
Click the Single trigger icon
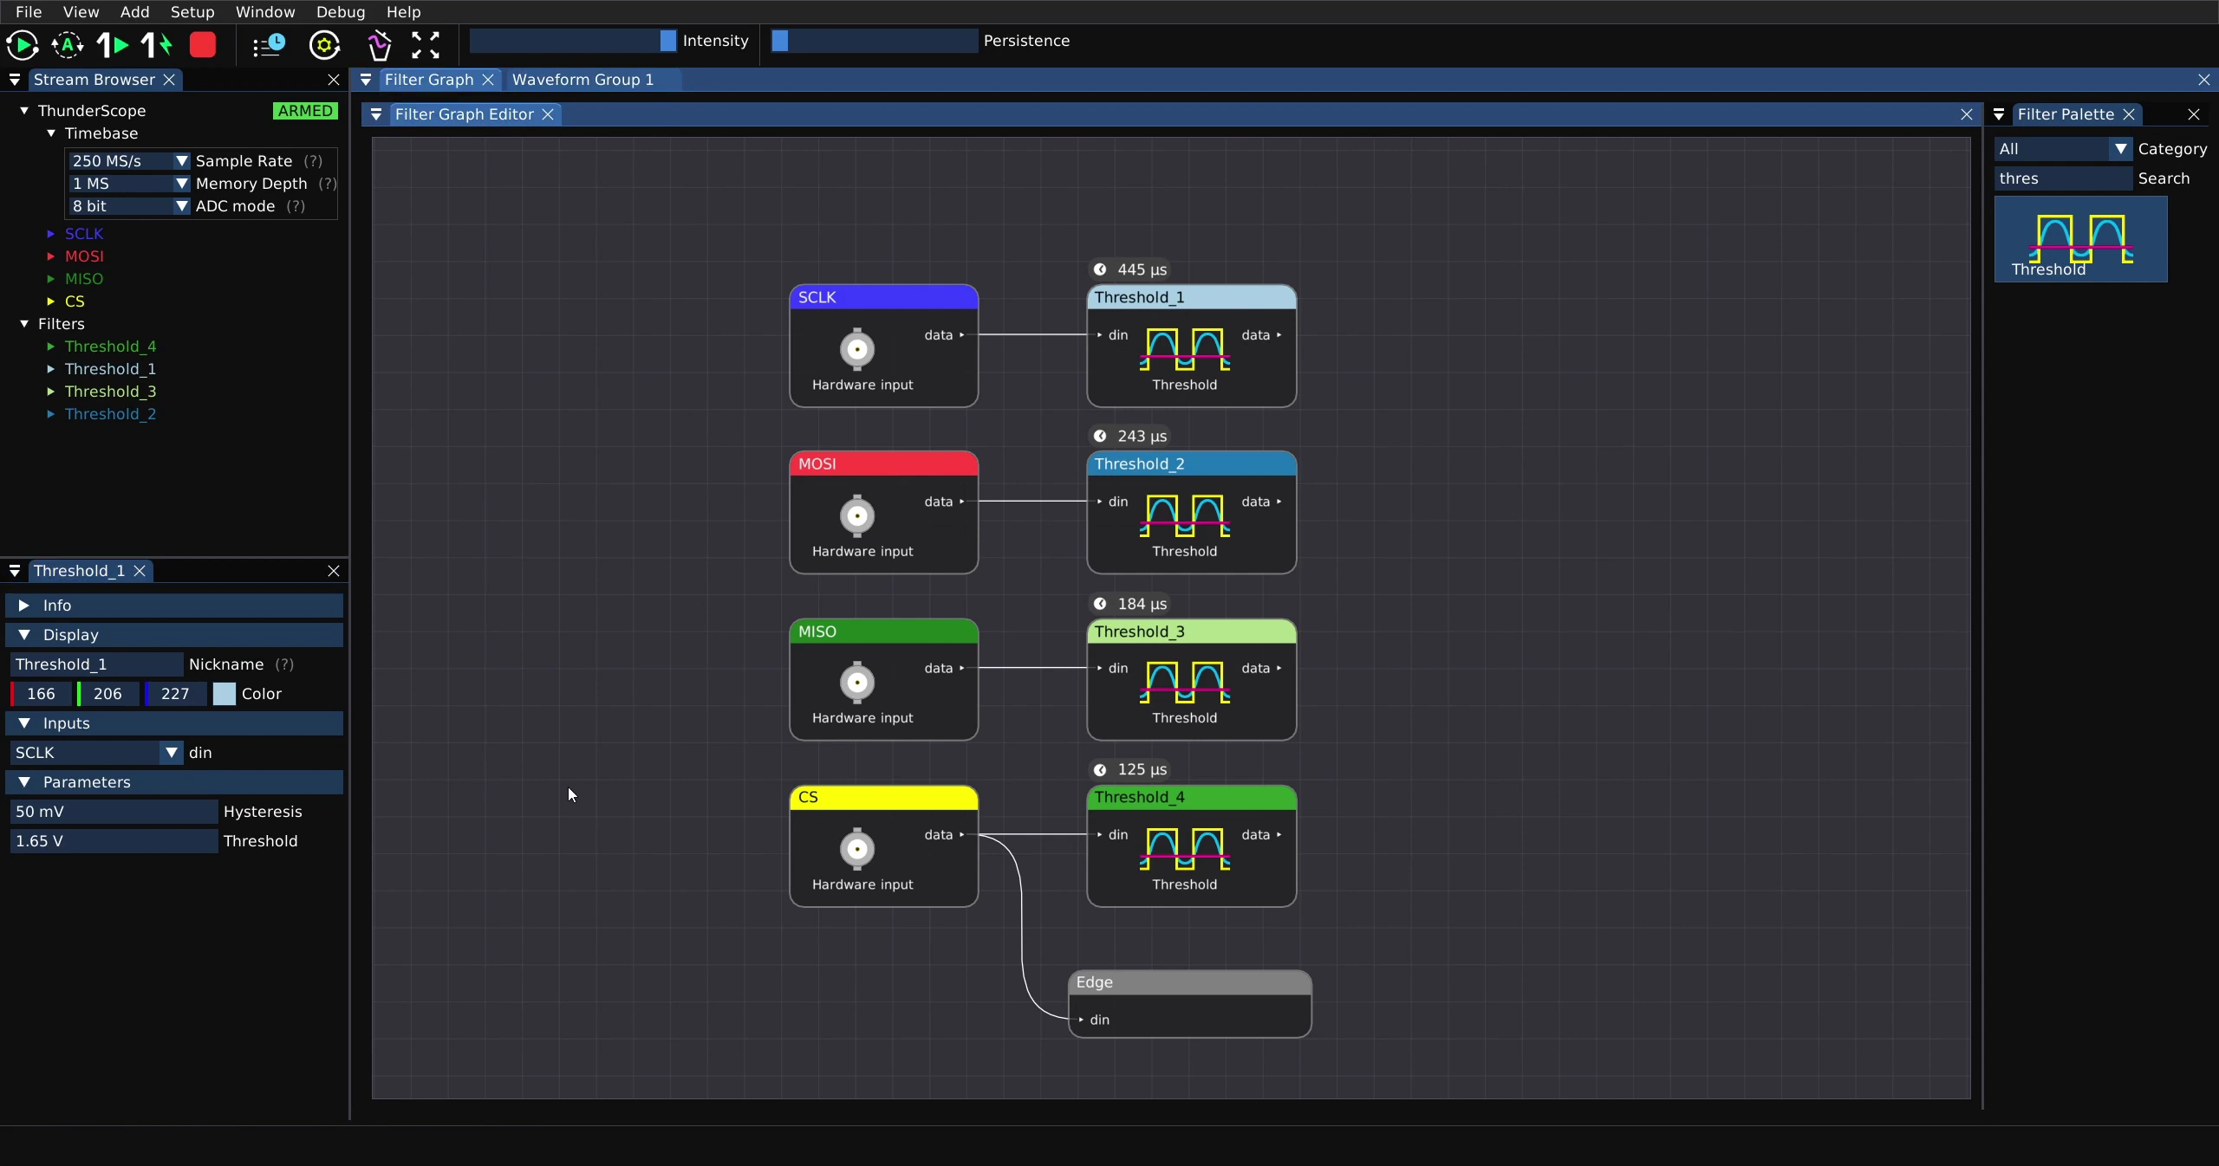(113, 45)
